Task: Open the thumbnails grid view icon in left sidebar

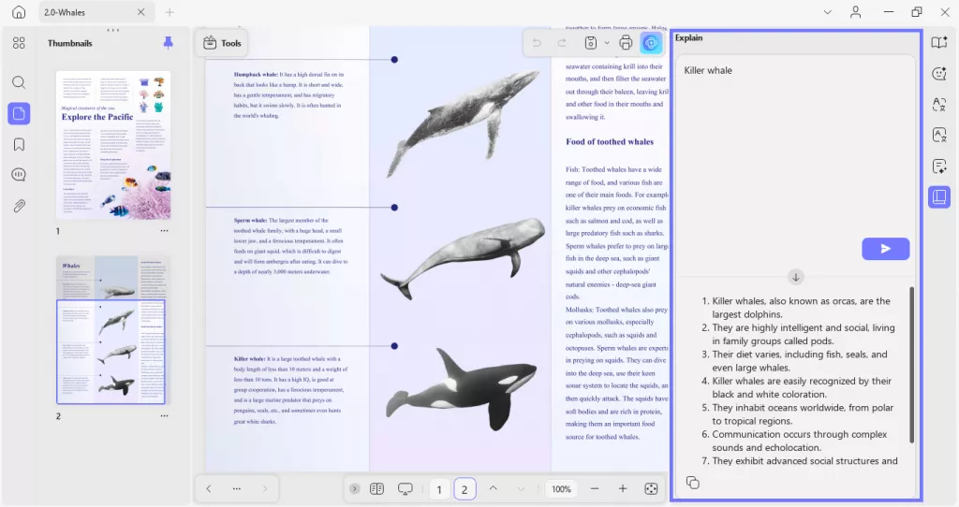Action: point(19,43)
